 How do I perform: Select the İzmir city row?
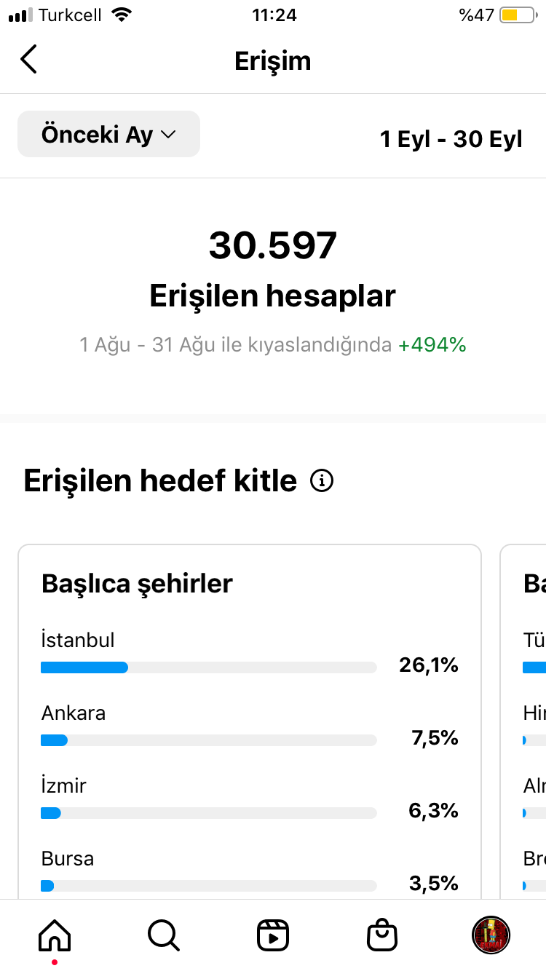tap(250, 799)
